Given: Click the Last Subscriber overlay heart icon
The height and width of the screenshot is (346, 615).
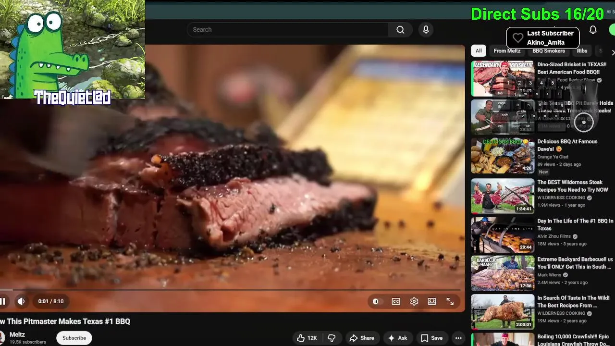Looking at the screenshot, I should pyautogui.click(x=517, y=38).
